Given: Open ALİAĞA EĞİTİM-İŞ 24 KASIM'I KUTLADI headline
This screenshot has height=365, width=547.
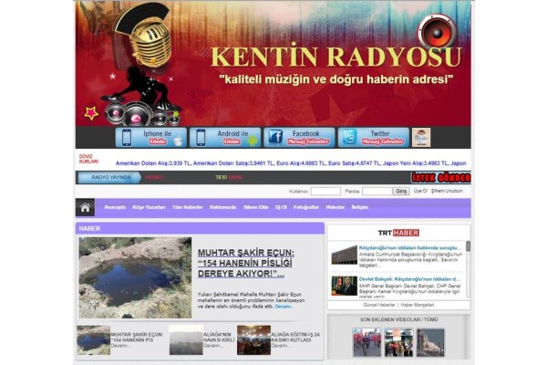Looking at the screenshot, I should 295,337.
